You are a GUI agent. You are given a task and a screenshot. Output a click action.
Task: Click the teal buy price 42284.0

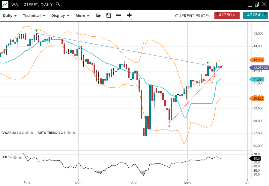point(255,15)
